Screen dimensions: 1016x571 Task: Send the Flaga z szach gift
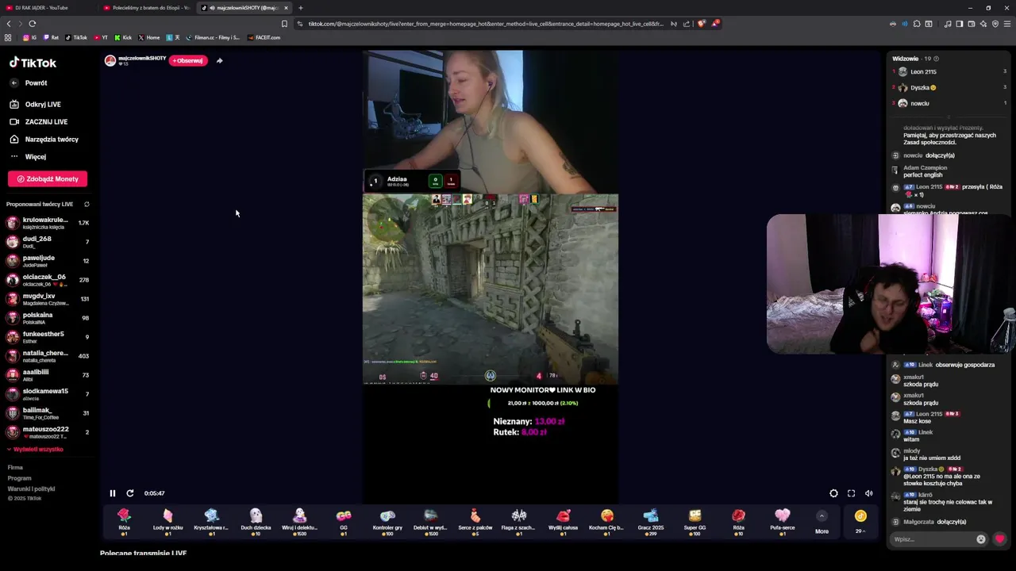(519, 522)
